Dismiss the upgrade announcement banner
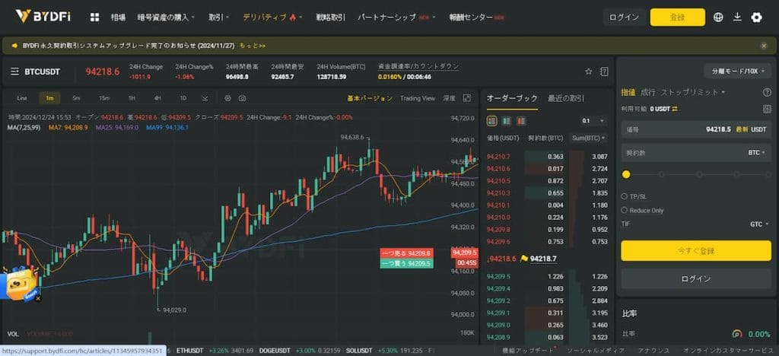Image resolution: width=779 pixels, height=356 pixels. tap(764, 46)
